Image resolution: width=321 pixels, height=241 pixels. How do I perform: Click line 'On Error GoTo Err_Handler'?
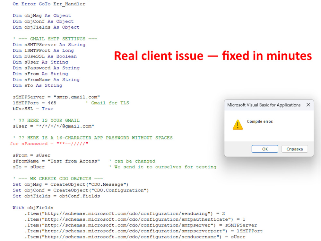click(49, 4)
